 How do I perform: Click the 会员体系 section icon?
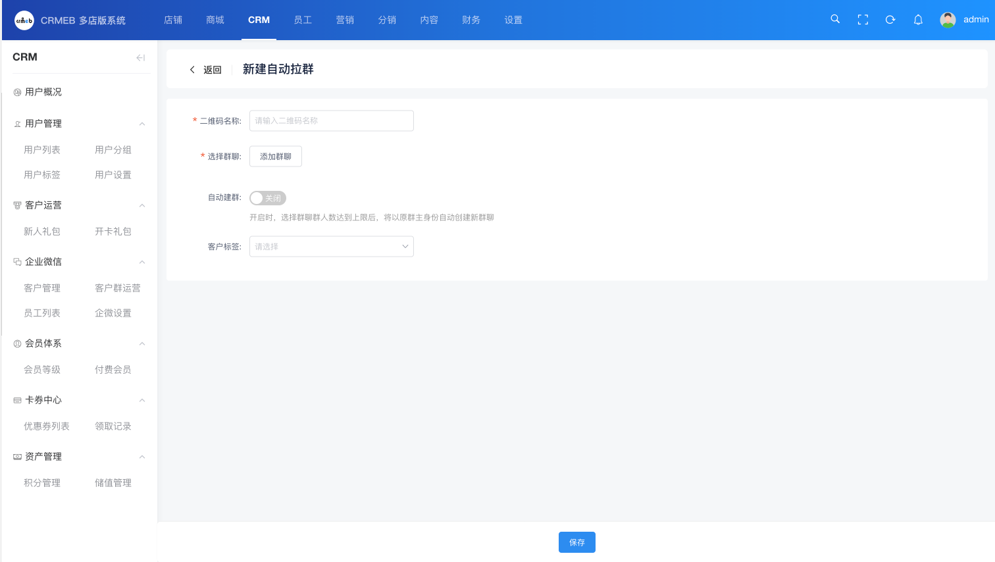click(17, 344)
